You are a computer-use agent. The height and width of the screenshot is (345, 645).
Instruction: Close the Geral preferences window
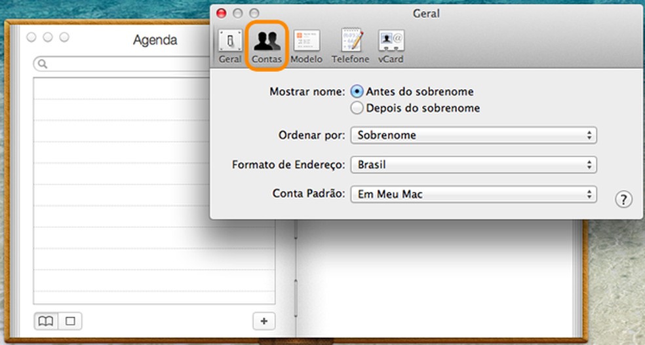click(222, 13)
